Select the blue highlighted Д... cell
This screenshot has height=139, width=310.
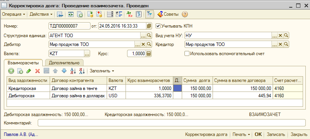(x=178, y=88)
